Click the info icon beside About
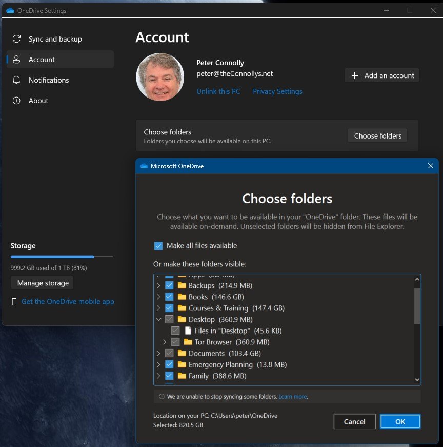 (x=16, y=101)
